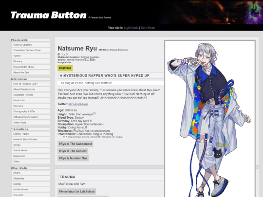Click the "Birthday: Let's say April 1!" line
Viewport: 263px width, 197px height.
[x=75, y=121]
